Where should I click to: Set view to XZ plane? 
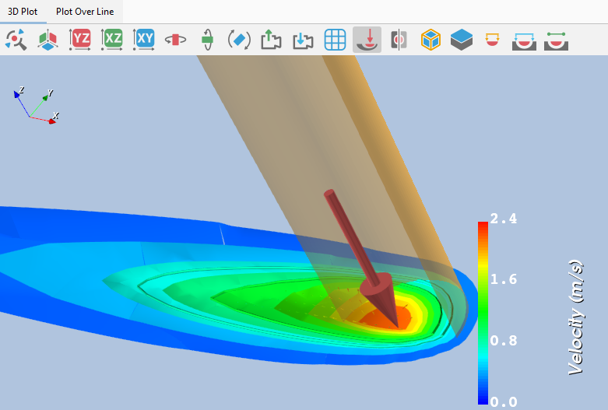(111, 40)
